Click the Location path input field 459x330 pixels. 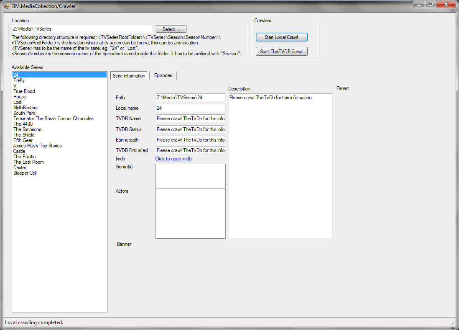(x=82, y=29)
